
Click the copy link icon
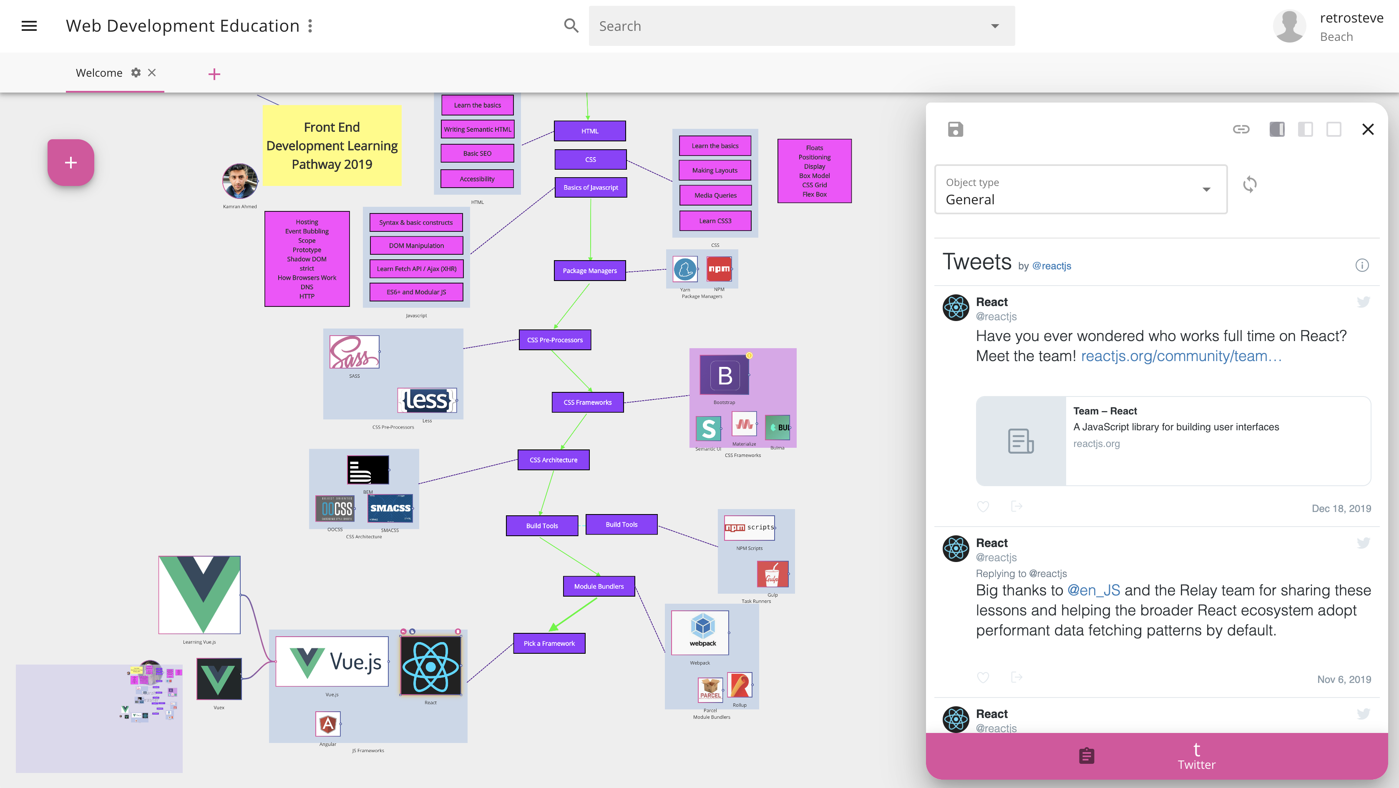(1241, 129)
